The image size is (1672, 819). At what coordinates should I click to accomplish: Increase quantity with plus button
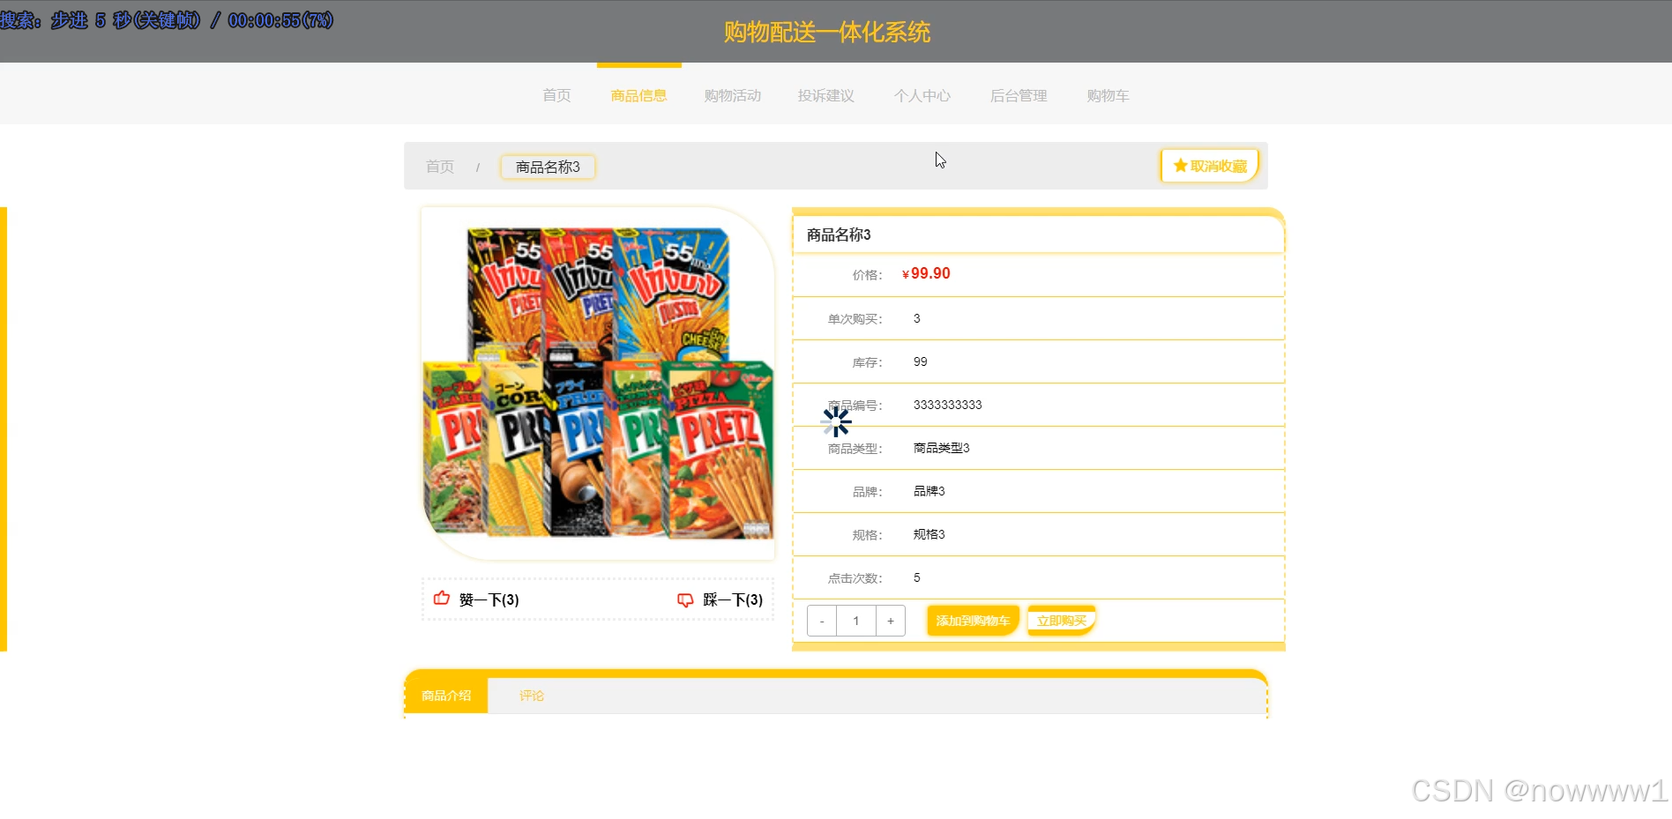(x=891, y=621)
